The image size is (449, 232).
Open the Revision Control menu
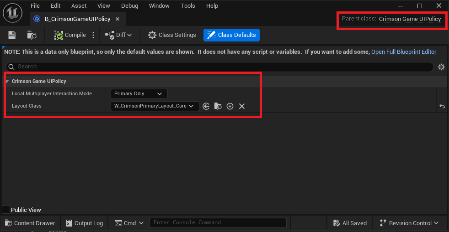(409, 223)
